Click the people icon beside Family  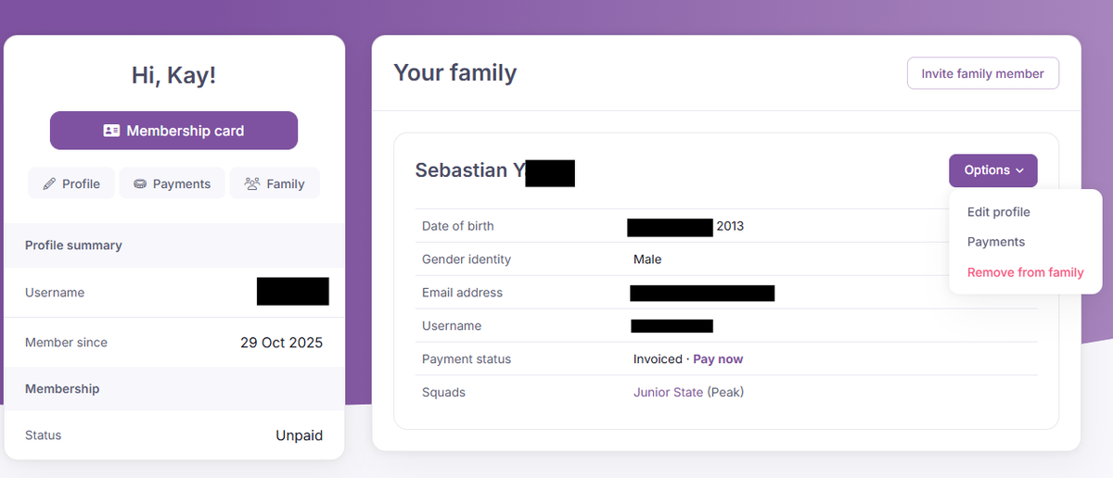click(x=252, y=183)
